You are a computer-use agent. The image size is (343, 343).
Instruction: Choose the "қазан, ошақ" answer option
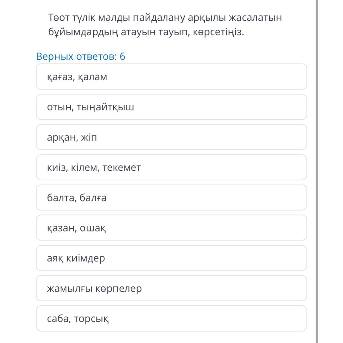coord(171,228)
